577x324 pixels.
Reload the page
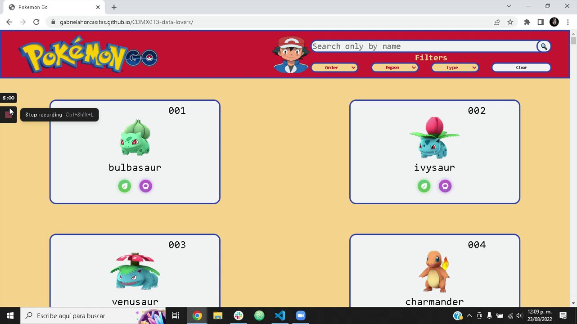click(x=36, y=22)
